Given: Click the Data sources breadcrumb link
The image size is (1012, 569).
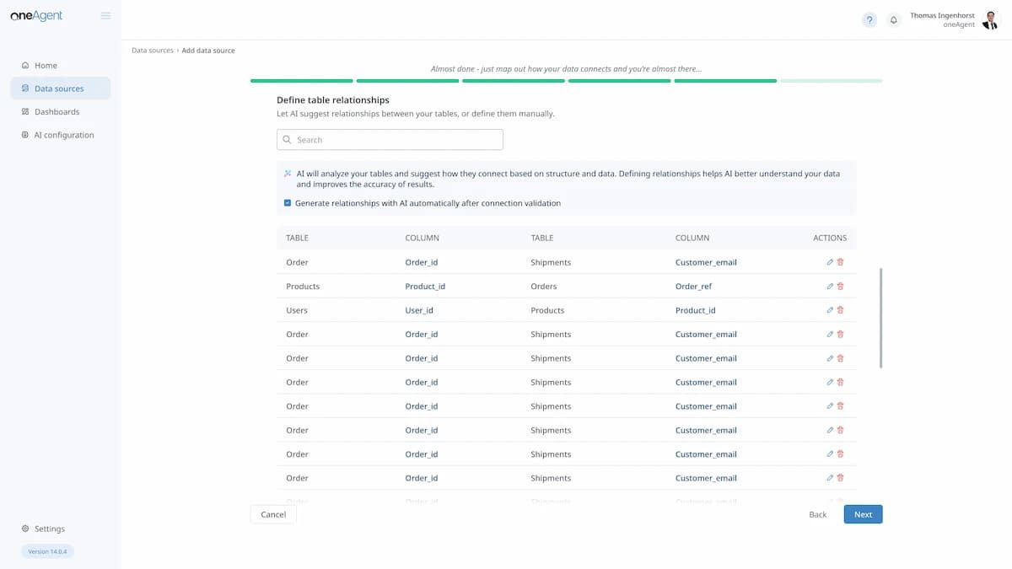Looking at the screenshot, I should click(153, 51).
